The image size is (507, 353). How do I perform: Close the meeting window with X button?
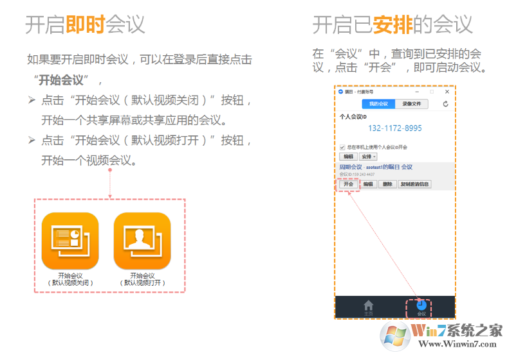pyautogui.click(x=447, y=92)
